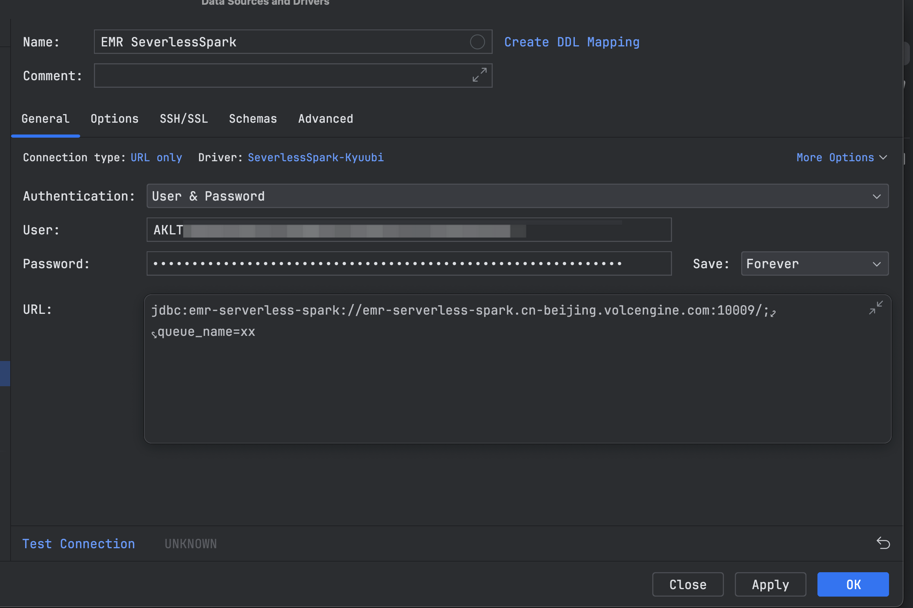Click the revert changes arrow icon
This screenshot has width=913, height=608.
(x=883, y=543)
